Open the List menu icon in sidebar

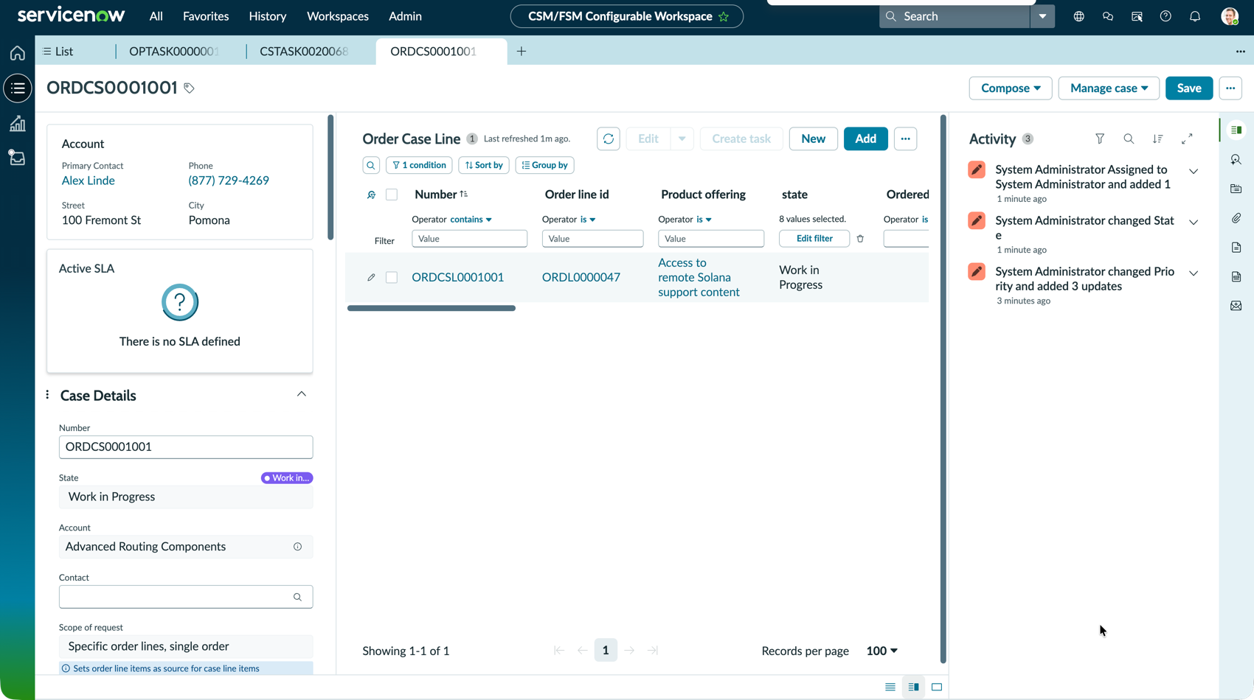17,88
